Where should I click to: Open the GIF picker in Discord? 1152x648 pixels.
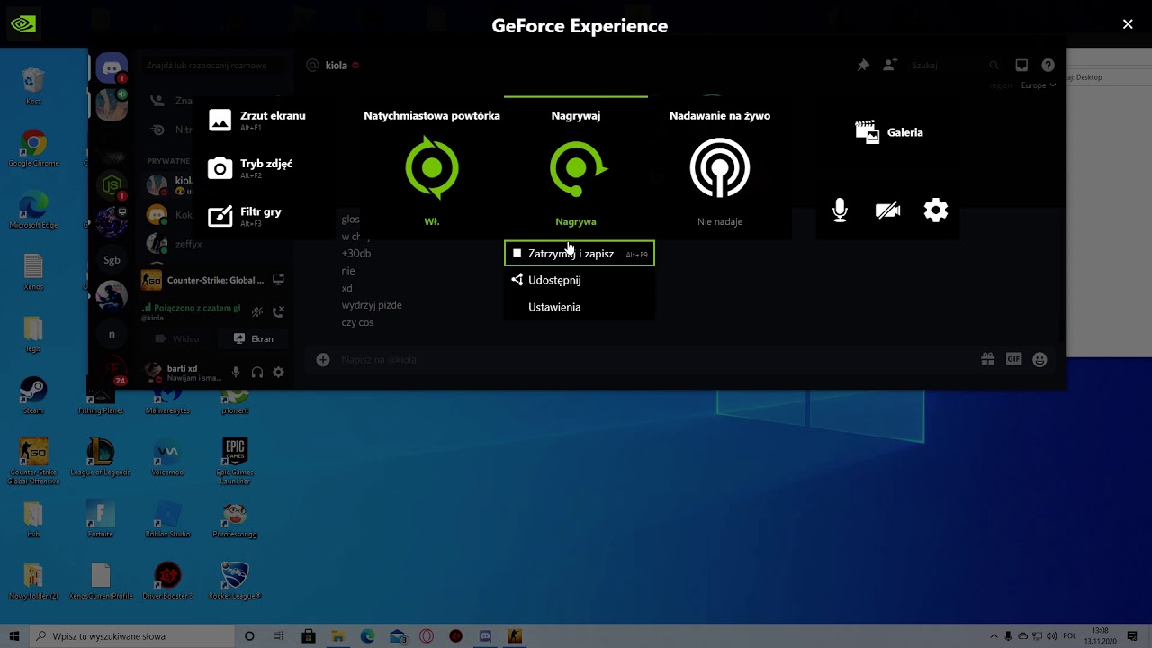[x=1014, y=360]
